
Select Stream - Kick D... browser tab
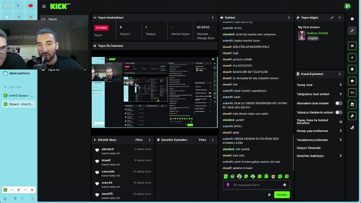pos(19,104)
